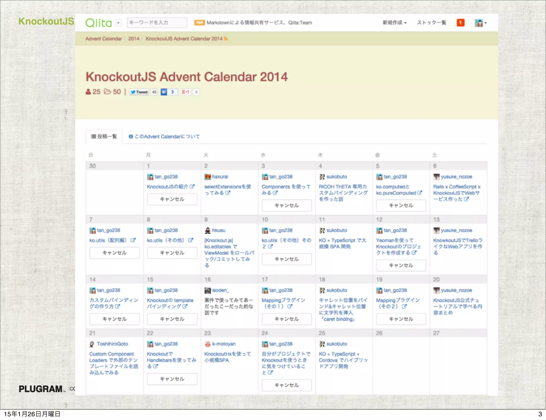Open KO + TypeScript + Cordova article

(x=343, y=360)
